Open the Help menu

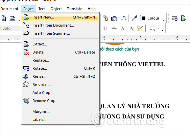(92, 9)
